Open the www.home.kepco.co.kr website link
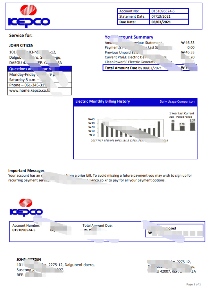Image resolution: width=209 pixels, height=296 pixels. pos(29,90)
